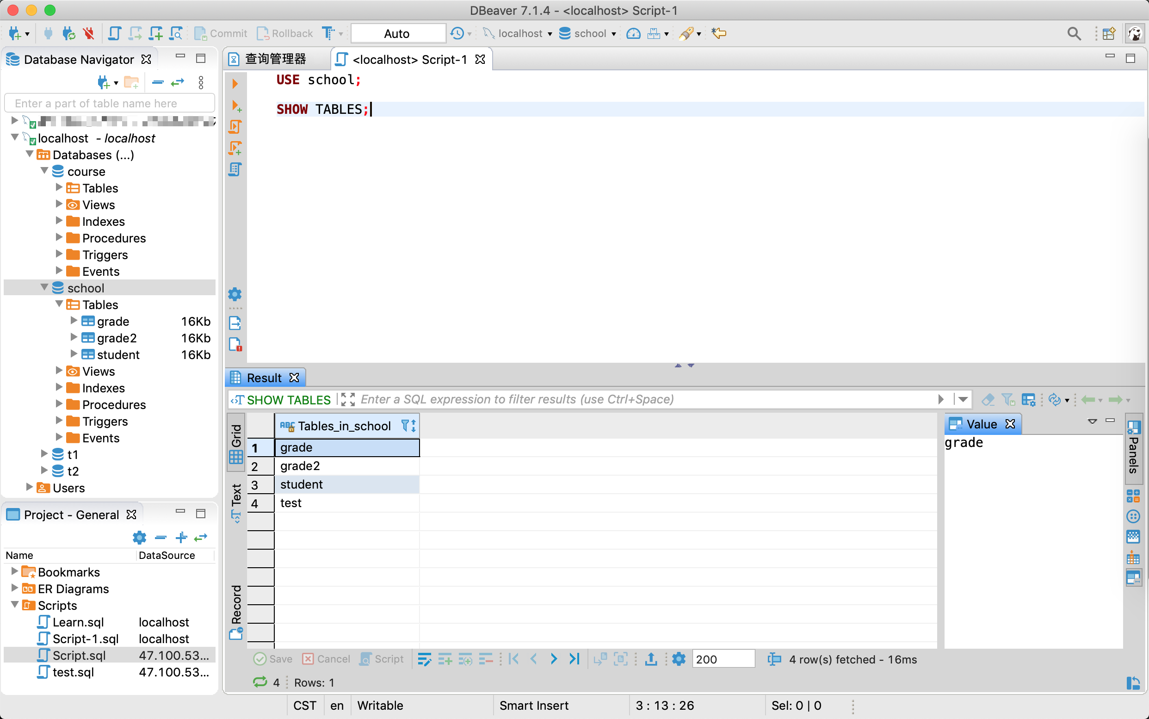Toggle the Grid view mode

click(x=236, y=442)
